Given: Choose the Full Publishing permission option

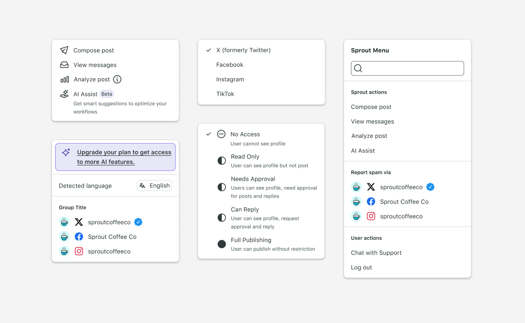Looking at the screenshot, I should pos(261,244).
